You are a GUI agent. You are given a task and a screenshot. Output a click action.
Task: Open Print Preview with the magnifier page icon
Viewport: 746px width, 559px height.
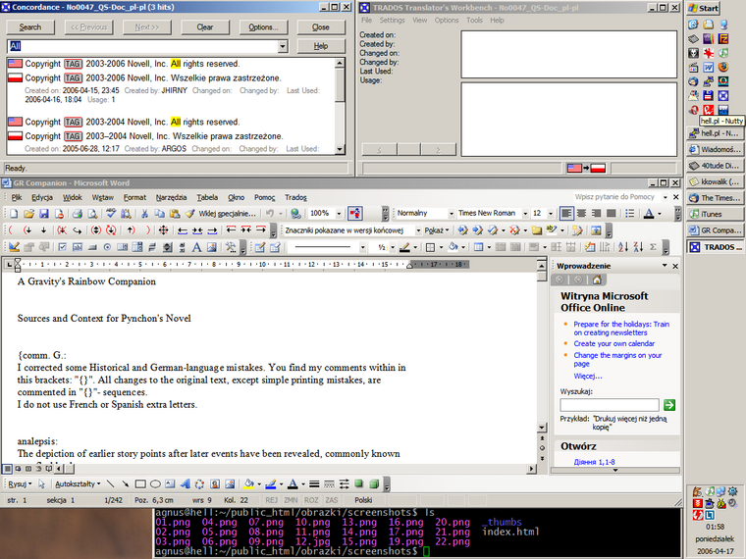92,214
